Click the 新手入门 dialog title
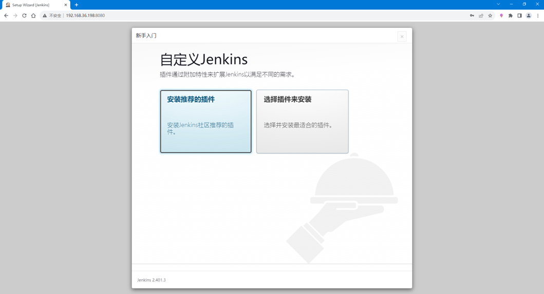The width and height of the screenshot is (544, 294). (x=146, y=36)
